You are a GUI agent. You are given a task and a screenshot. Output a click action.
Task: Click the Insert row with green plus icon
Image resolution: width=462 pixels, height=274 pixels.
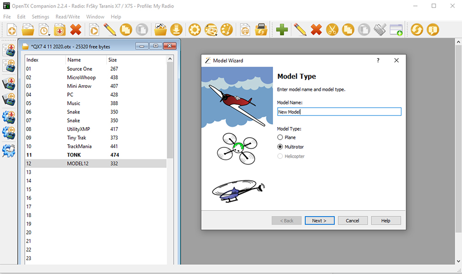[396, 30]
